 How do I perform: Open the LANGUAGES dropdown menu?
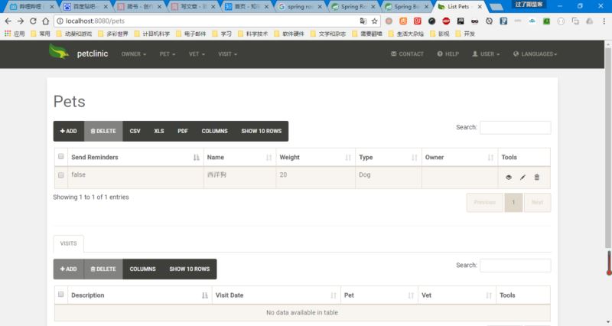(535, 54)
